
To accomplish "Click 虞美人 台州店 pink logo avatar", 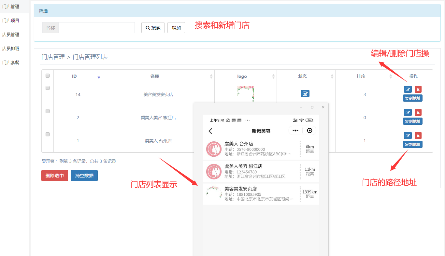I will click(214, 149).
